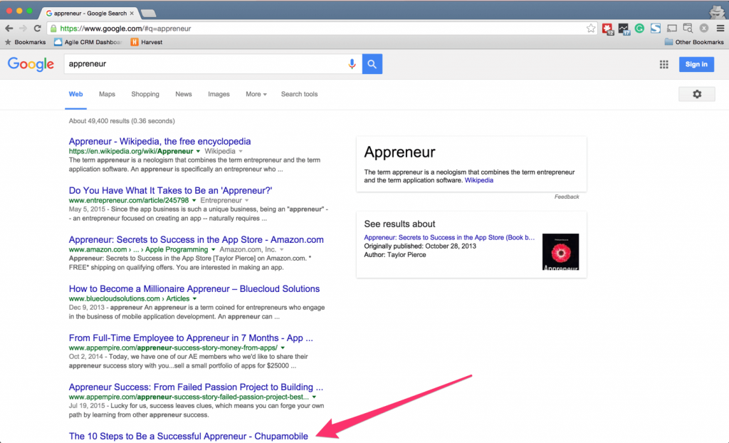Expand arrow after appempire failed-passion-project URL
The height and width of the screenshot is (443, 729).
[x=314, y=397]
